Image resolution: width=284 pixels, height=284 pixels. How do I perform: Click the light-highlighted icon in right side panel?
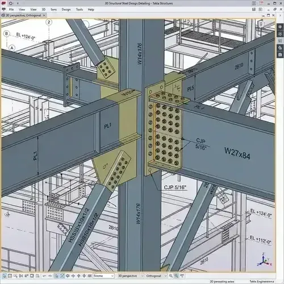point(280,41)
